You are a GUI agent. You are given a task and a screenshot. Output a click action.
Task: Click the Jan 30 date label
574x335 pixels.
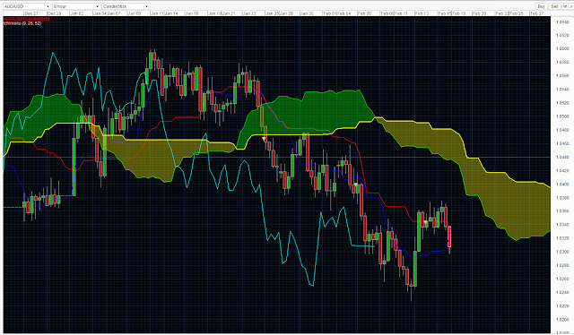pyautogui.click(x=307, y=13)
